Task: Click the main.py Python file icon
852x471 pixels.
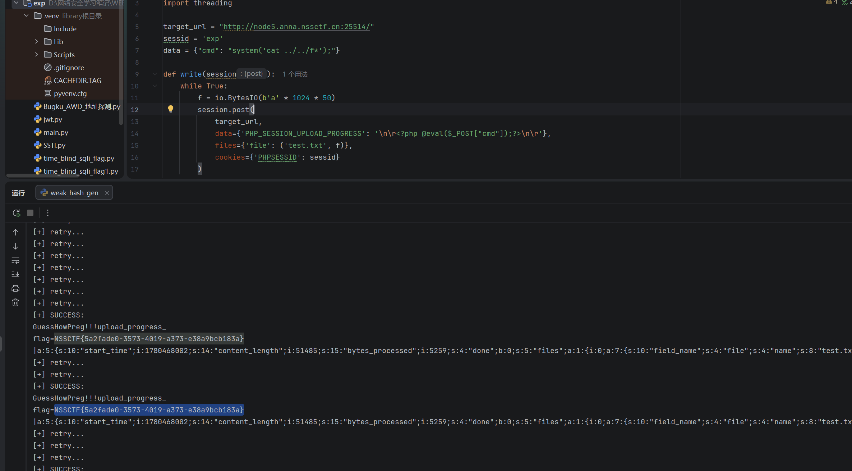Action: [x=38, y=132]
